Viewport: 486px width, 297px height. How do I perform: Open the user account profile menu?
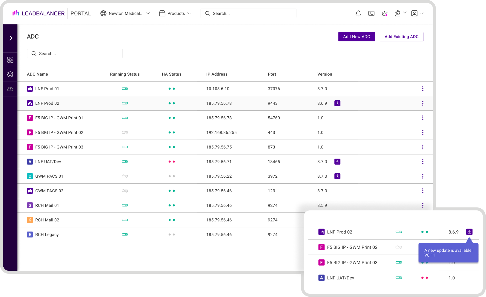(417, 13)
